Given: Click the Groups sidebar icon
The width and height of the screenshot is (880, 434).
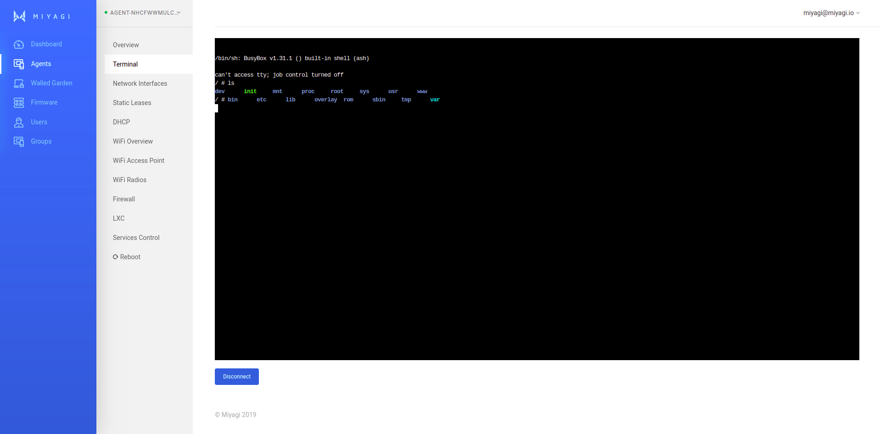Looking at the screenshot, I should pyautogui.click(x=19, y=141).
